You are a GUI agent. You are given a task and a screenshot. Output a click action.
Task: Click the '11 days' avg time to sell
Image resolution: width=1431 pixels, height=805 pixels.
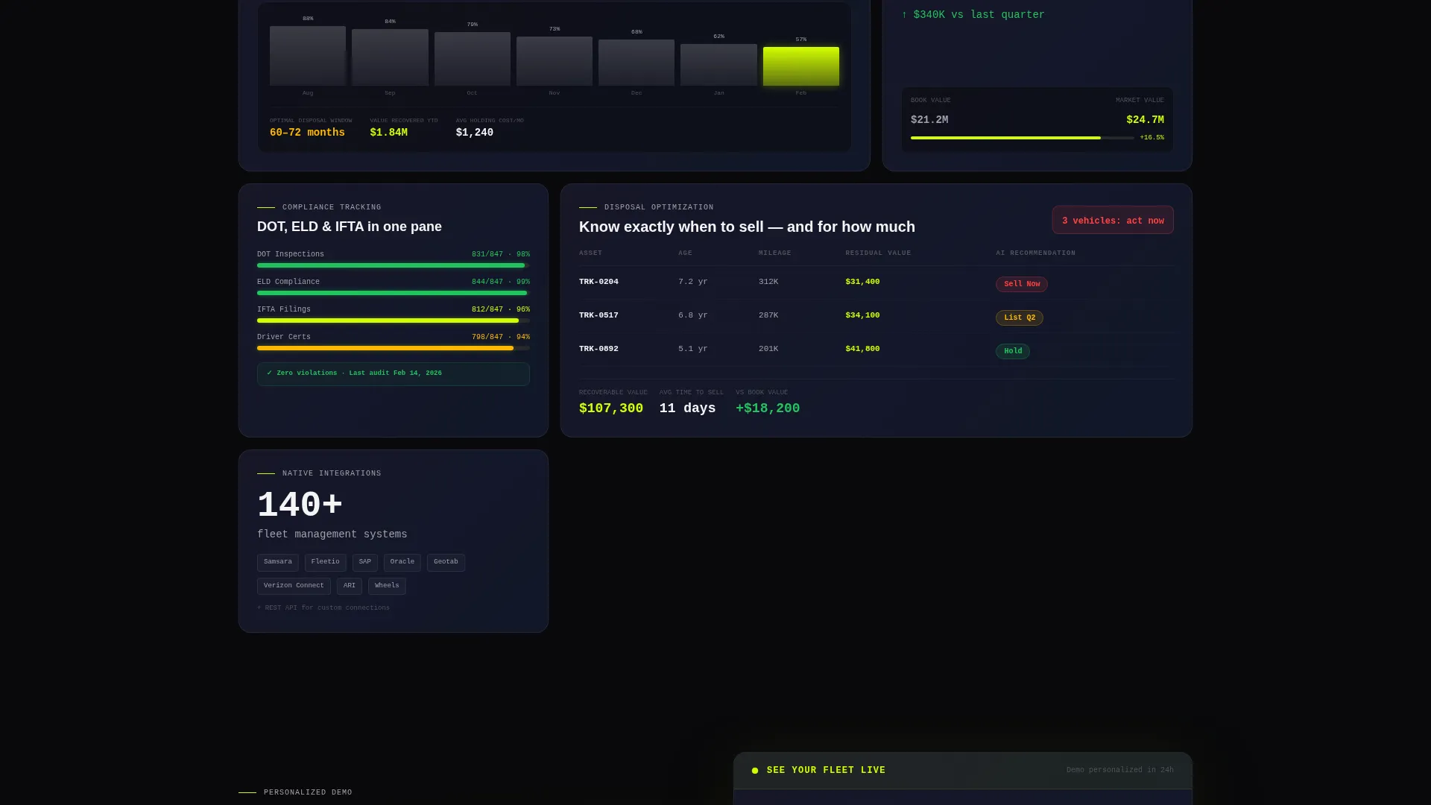tap(687, 408)
